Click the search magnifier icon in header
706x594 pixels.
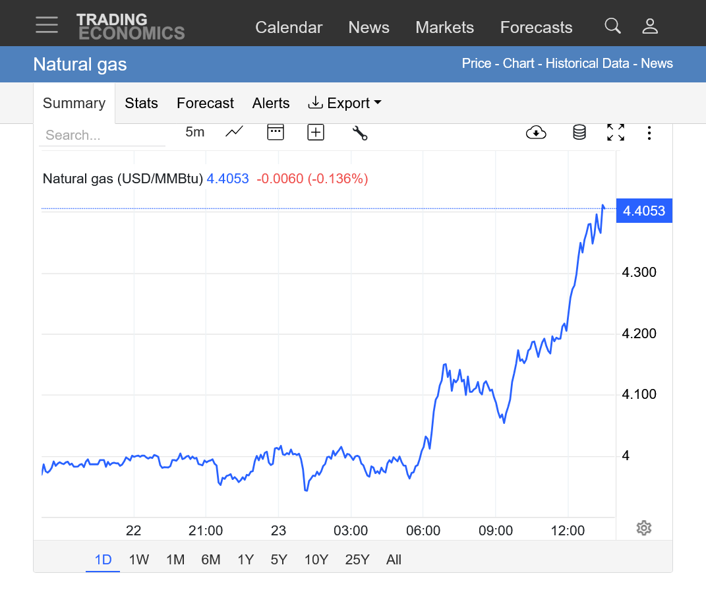612,26
